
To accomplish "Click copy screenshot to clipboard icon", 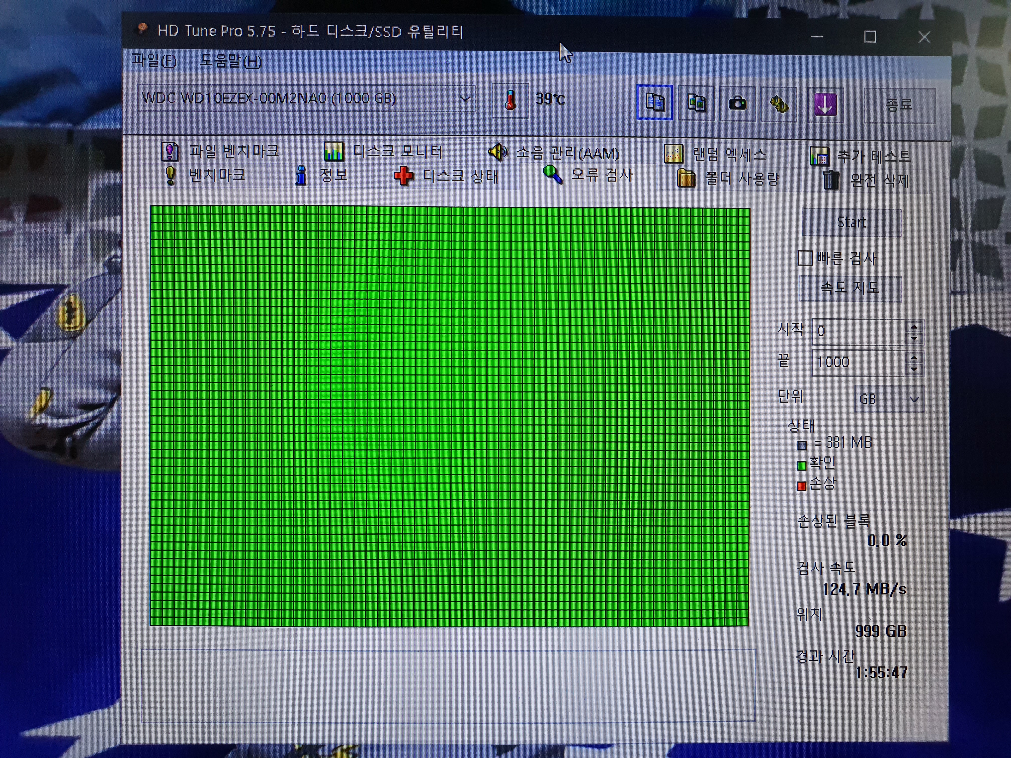I will (696, 103).
